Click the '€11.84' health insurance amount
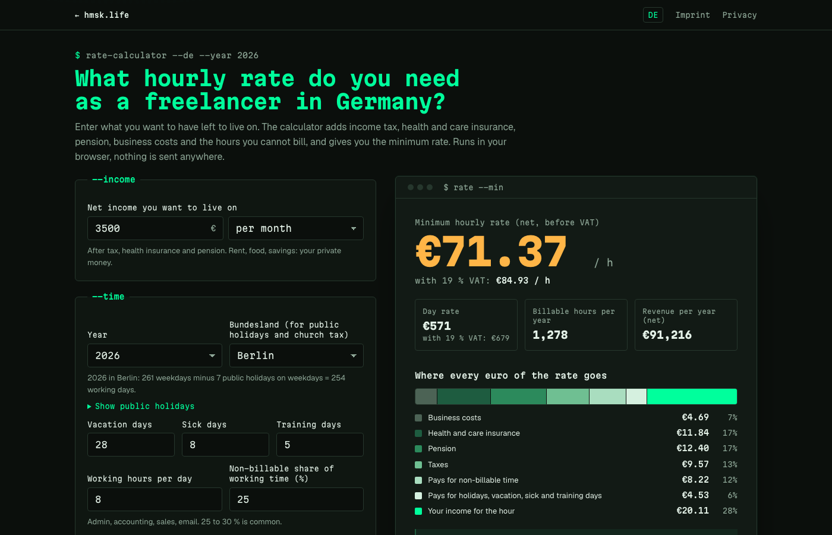This screenshot has width=832, height=535. point(693,433)
